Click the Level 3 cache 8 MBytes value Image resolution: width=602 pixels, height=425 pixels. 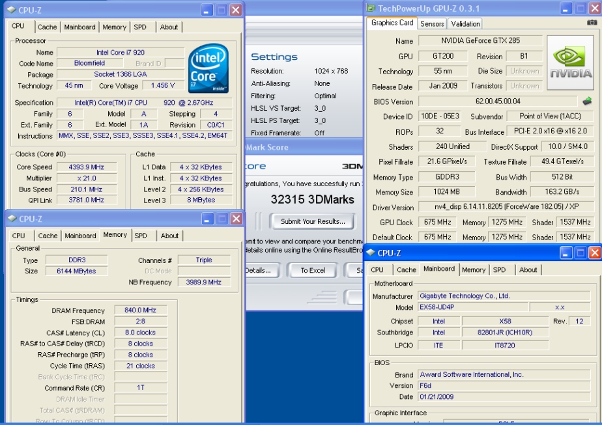201,200
